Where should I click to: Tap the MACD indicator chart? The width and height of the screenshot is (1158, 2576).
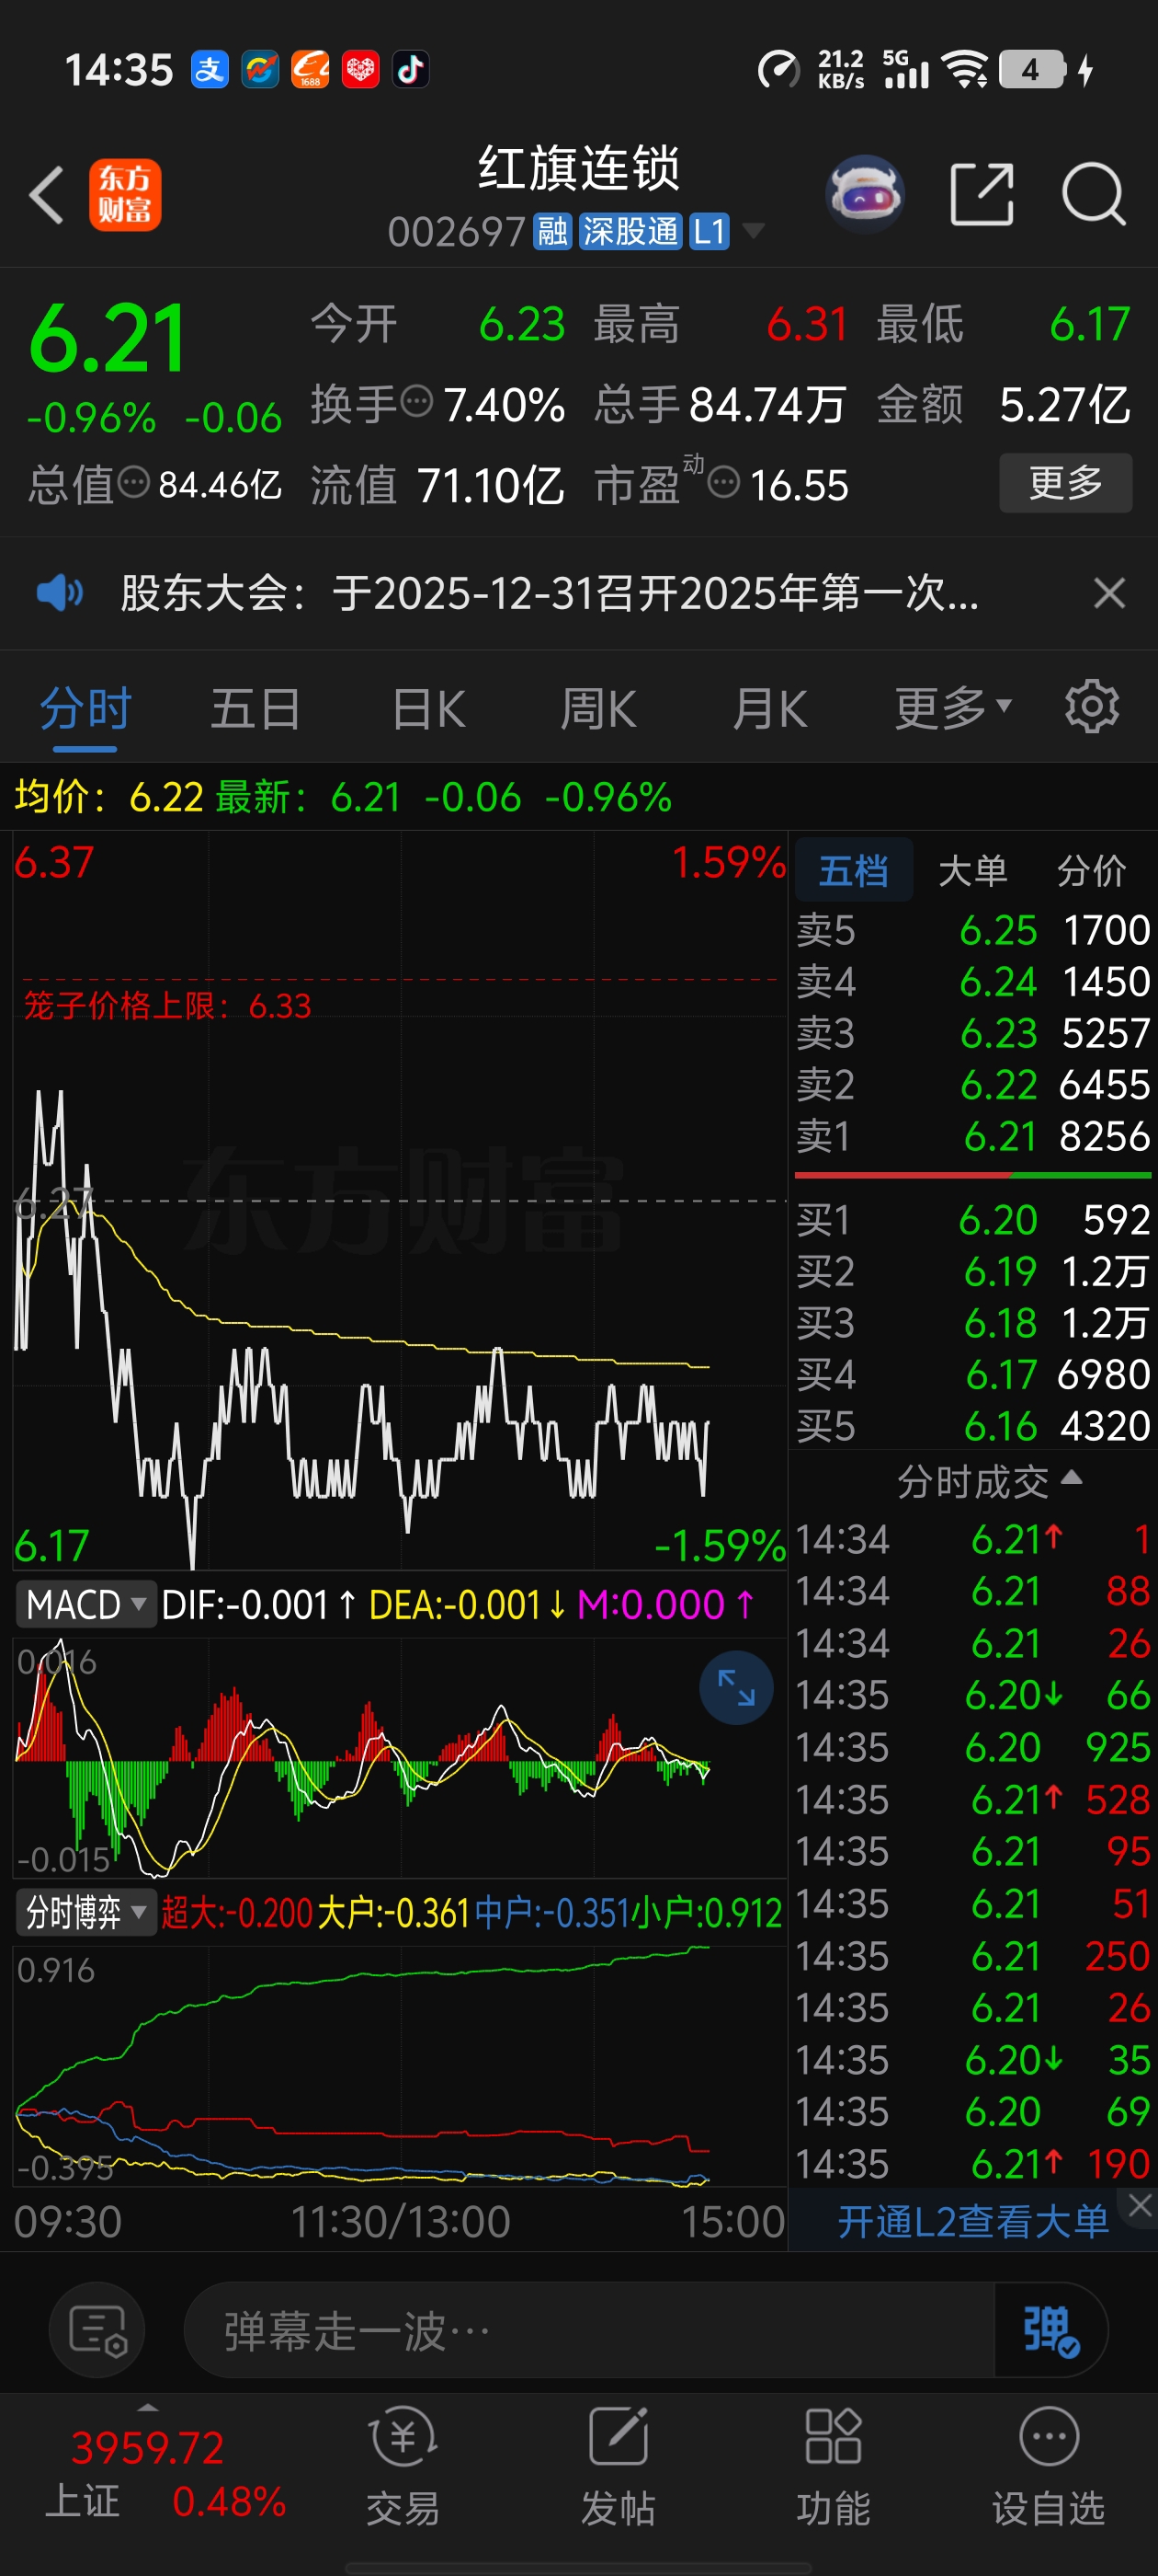pos(400,1757)
